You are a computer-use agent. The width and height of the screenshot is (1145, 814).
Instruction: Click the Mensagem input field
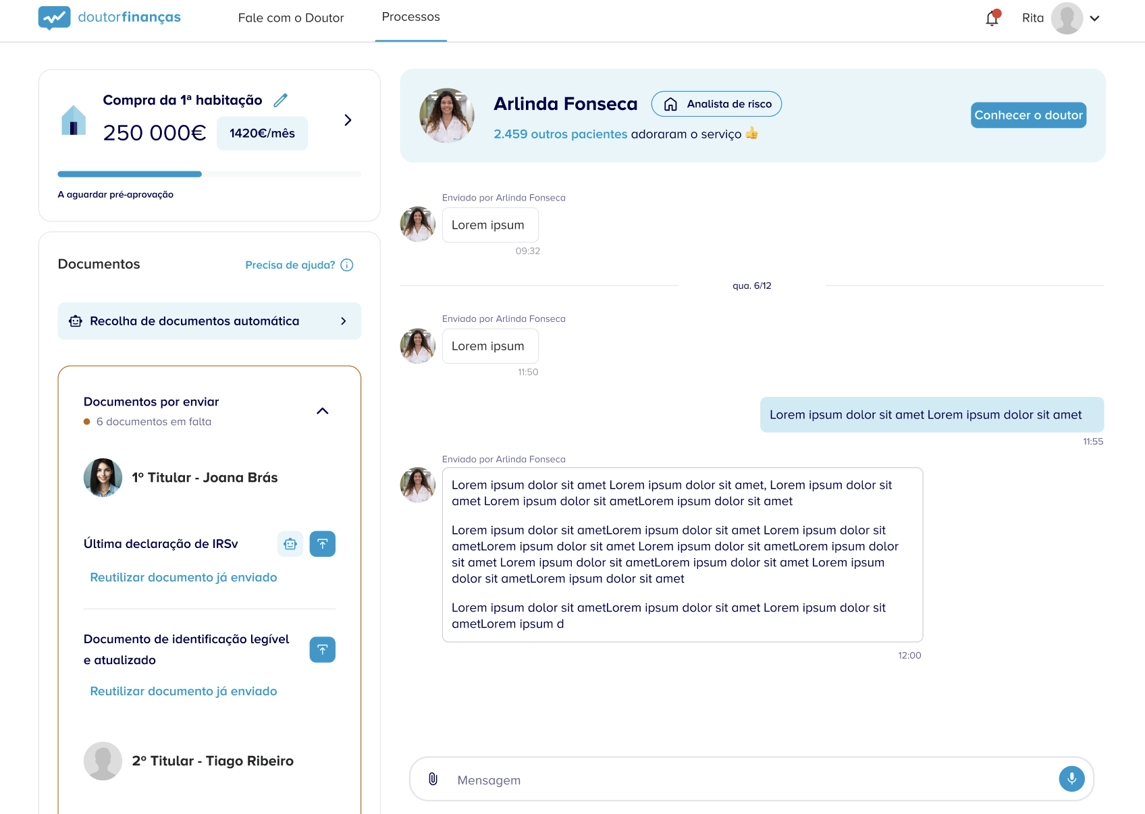point(749,780)
